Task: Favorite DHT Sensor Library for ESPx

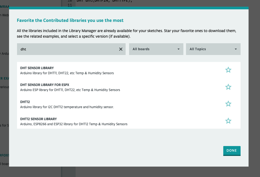Action: (x=228, y=87)
